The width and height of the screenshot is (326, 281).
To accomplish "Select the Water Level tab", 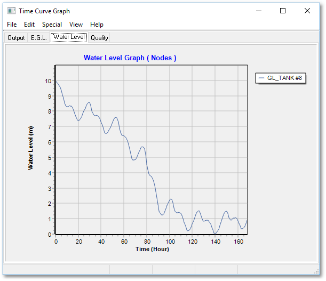I will click(69, 37).
